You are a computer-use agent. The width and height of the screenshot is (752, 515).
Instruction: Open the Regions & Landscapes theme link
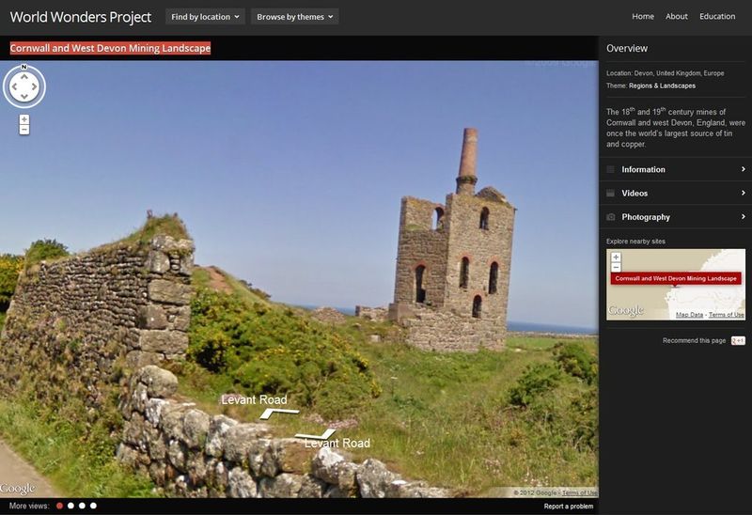[662, 86]
